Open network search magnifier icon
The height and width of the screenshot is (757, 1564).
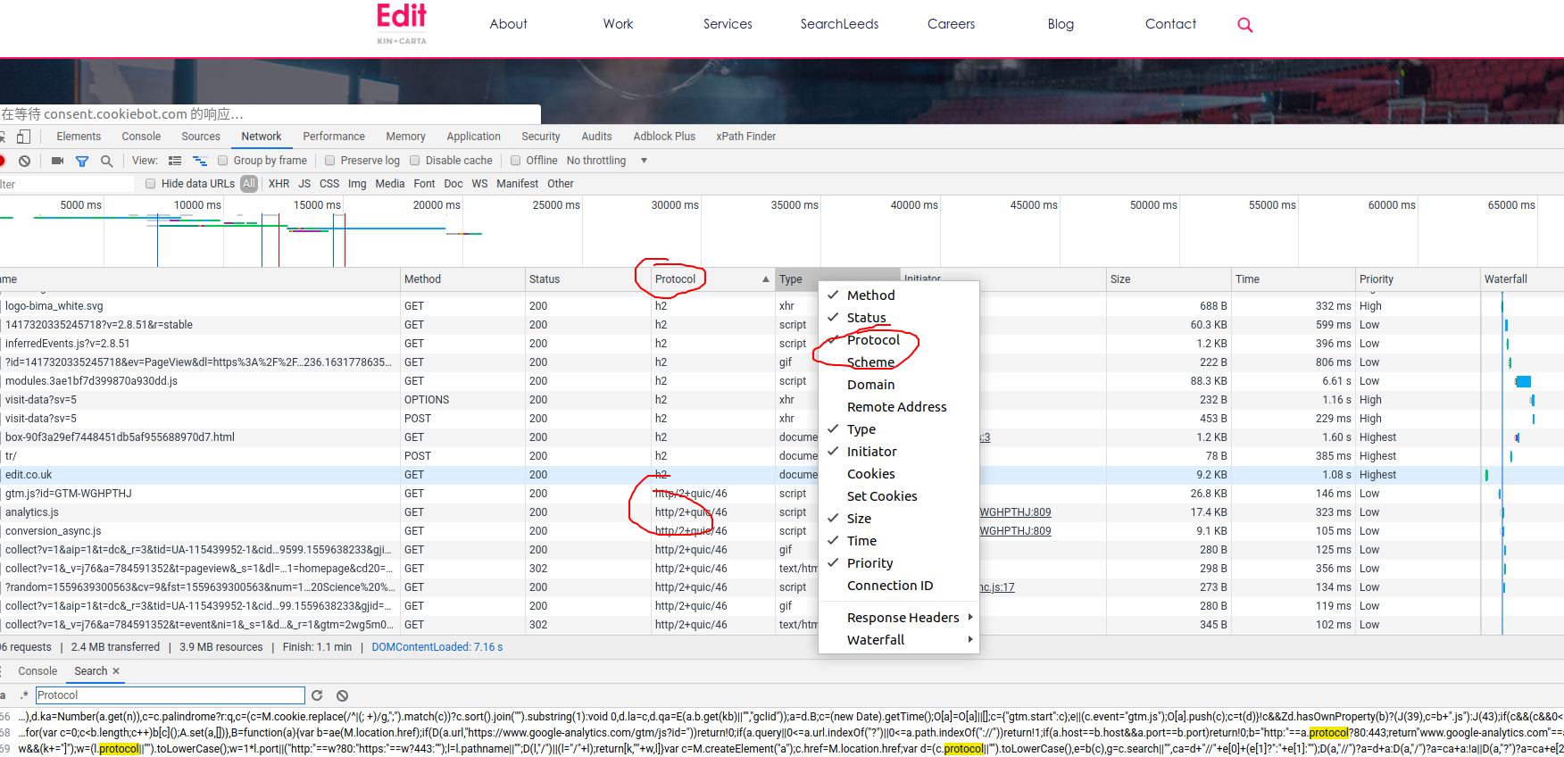tap(106, 161)
